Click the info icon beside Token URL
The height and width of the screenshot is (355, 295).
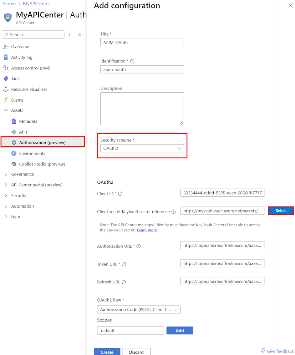124,264
